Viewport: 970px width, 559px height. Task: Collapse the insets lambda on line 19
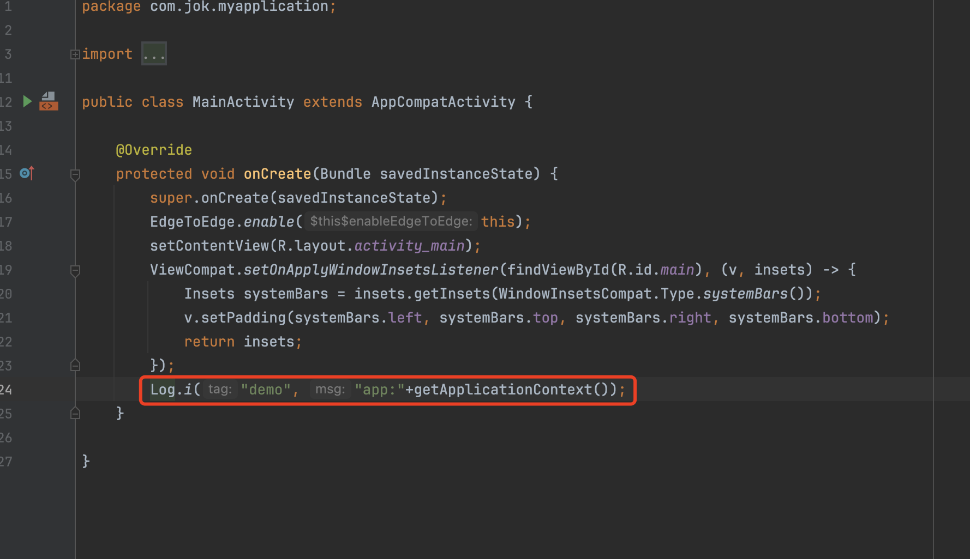coord(75,270)
